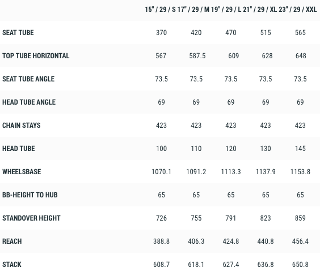Select the SEAT TUBE ANGLE label
The image size is (320, 276).
coord(28,79)
